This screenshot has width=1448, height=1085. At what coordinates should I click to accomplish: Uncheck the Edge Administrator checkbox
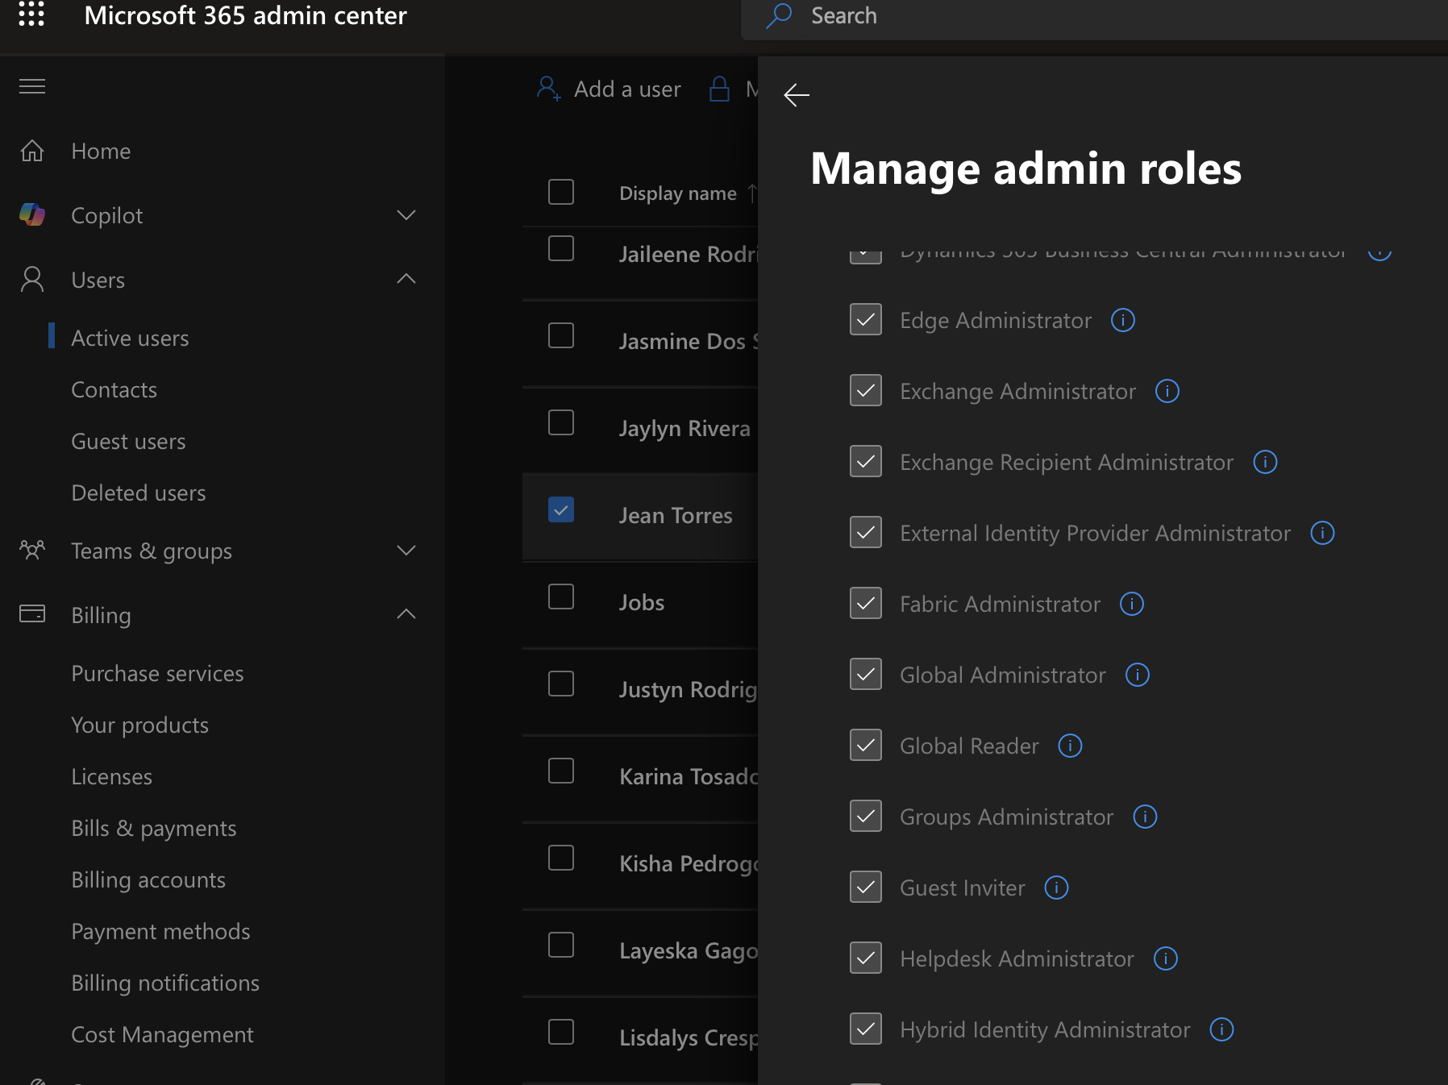point(866,319)
